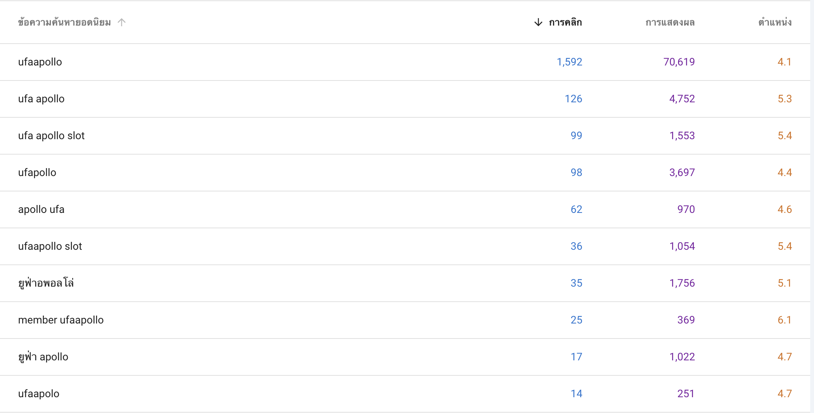Image resolution: width=814 pixels, height=413 pixels.
Task: Click the 1,592 clicks value
Action: 569,62
